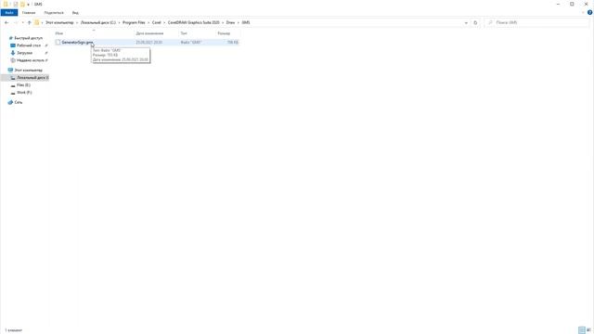594x334 pixels.
Task: Open Загрузки in quick access
Action: (25, 53)
